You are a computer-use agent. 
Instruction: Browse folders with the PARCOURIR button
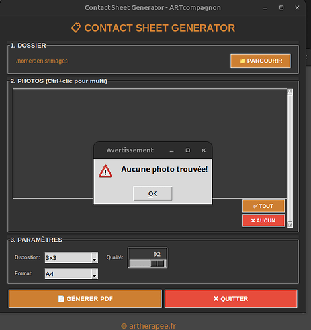point(261,61)
